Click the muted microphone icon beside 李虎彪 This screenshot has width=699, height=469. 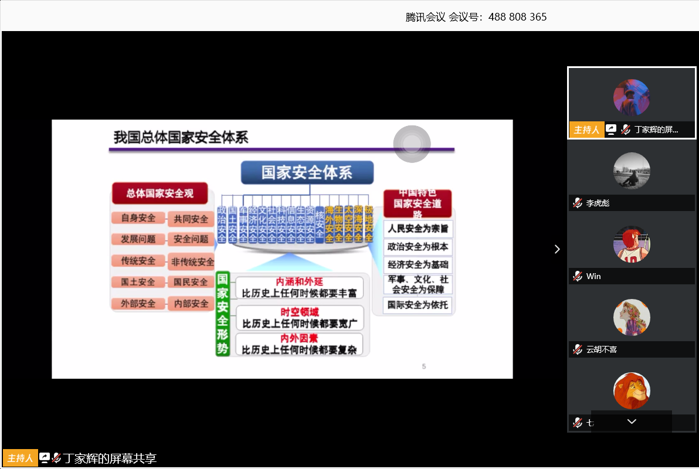point(578,203)
